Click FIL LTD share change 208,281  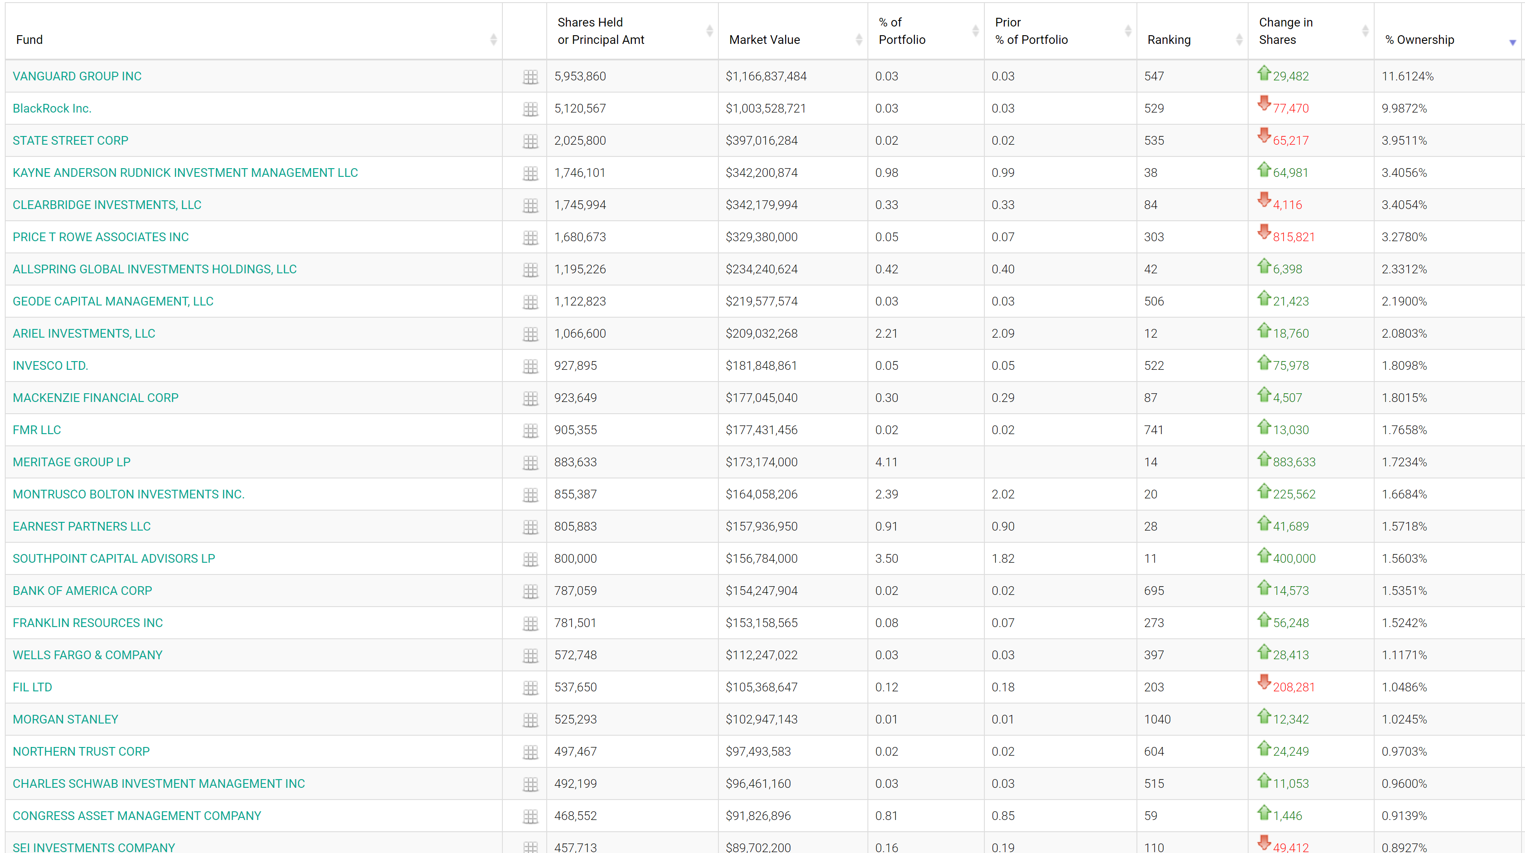1293,687
